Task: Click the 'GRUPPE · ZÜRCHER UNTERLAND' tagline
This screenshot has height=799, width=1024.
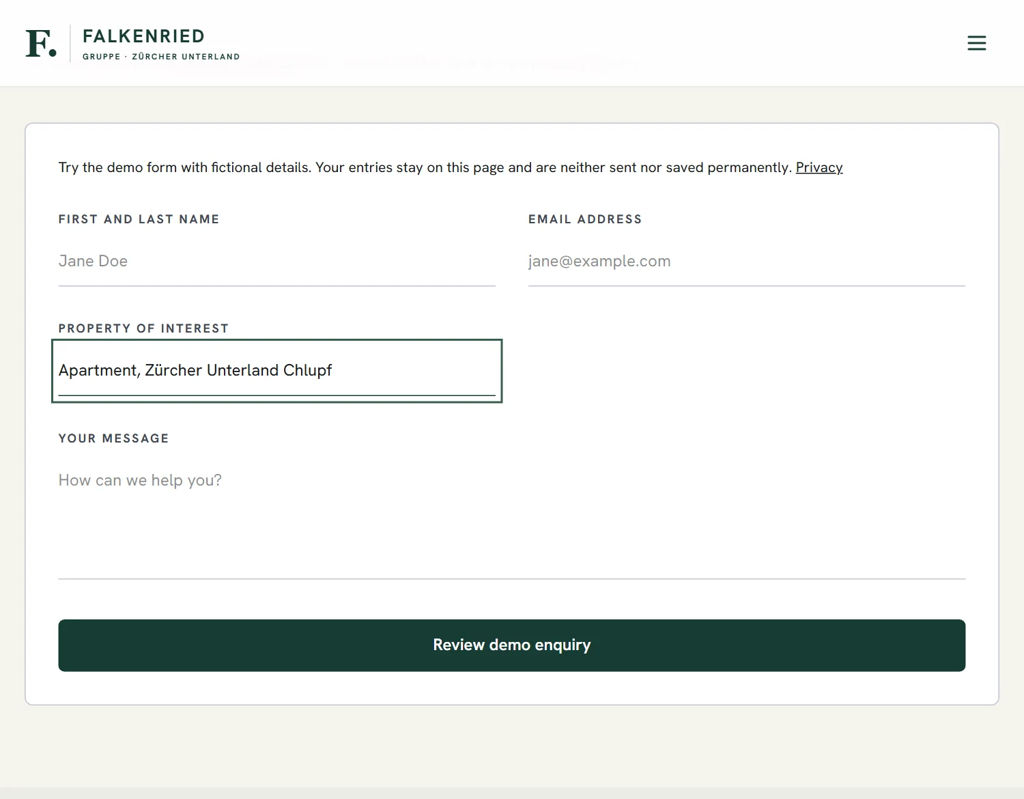Action: click(161, 57)
